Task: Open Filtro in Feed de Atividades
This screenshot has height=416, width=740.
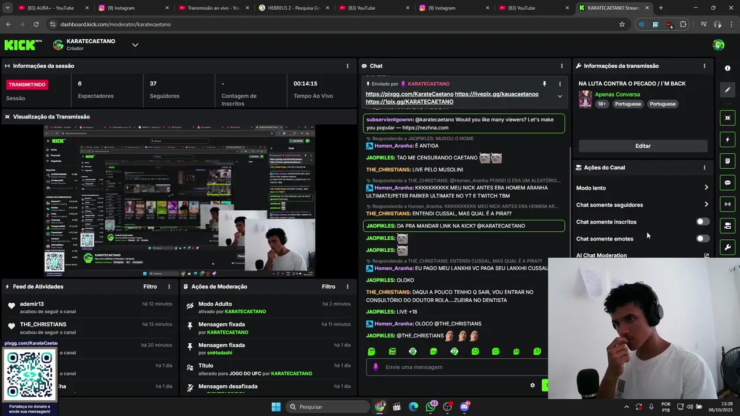Action: tap(150, 287)
